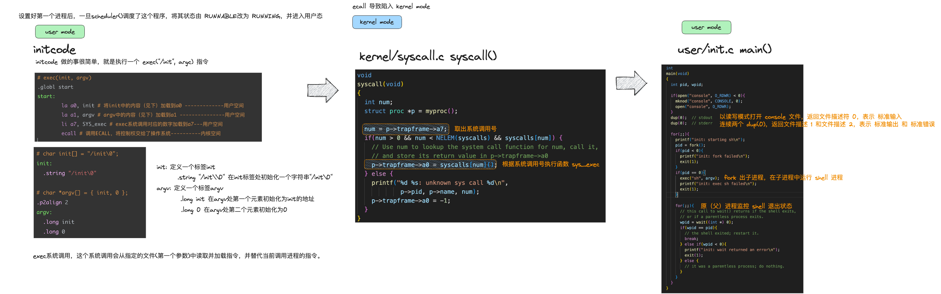This screenshot has height=294, width=941.
Task: Click the '.long init 在argv处第一个元素' explanation
Action: click(x=247, y=199)
